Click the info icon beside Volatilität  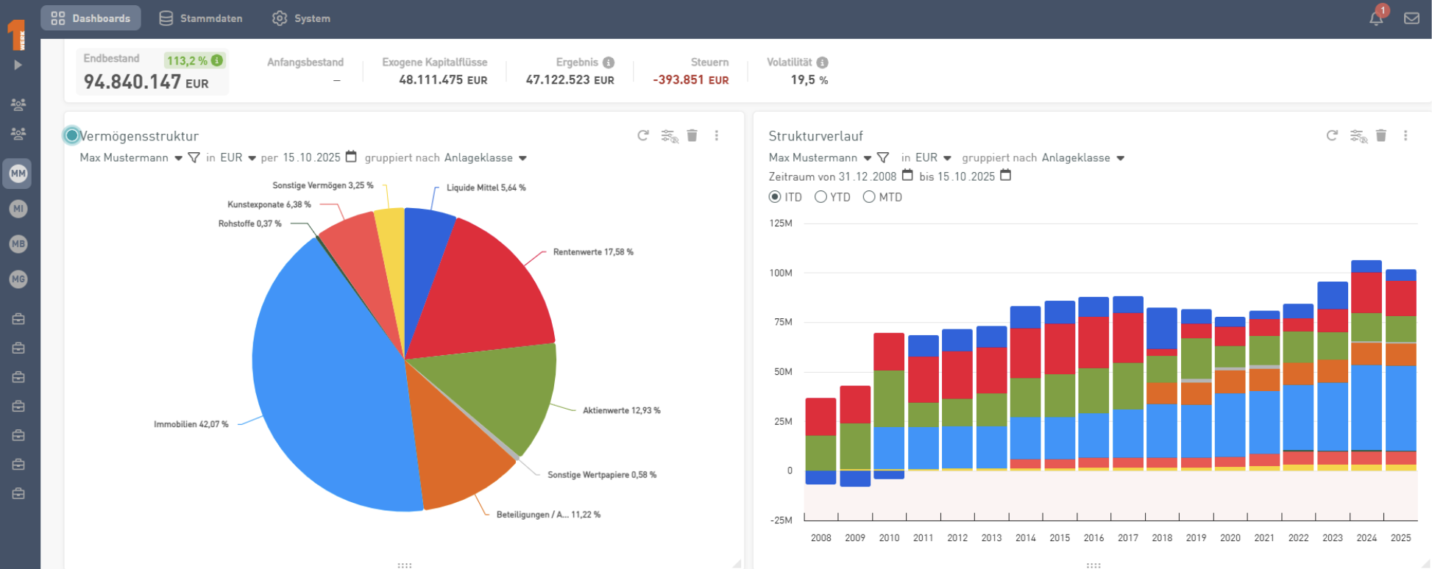pyautogui.click(x=822, y=62)
